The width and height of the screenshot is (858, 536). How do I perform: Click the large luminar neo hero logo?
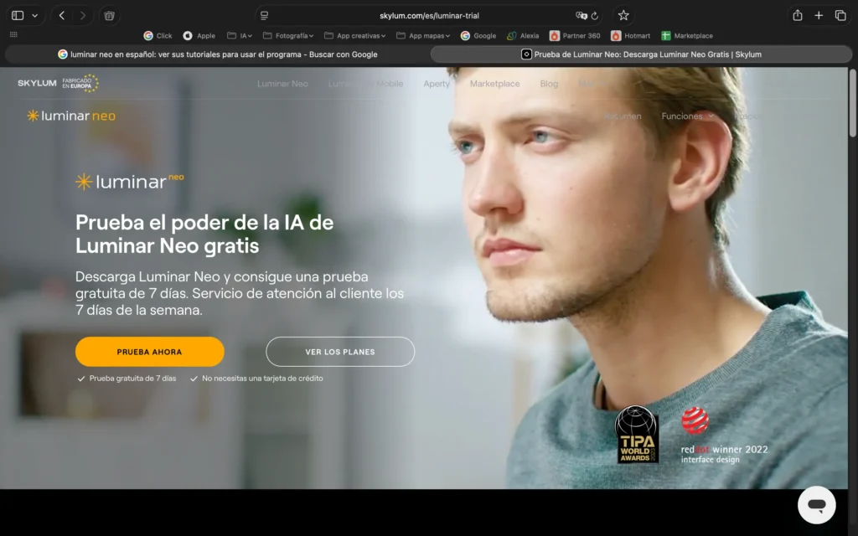[130, 181]
